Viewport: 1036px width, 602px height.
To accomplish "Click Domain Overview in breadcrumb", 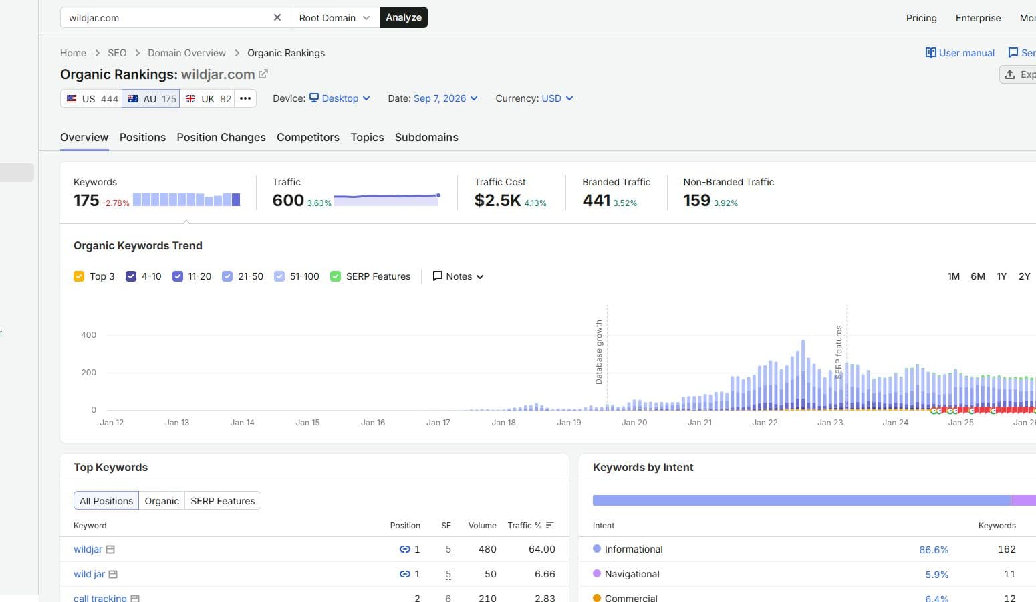I will [x=186, y=53].
